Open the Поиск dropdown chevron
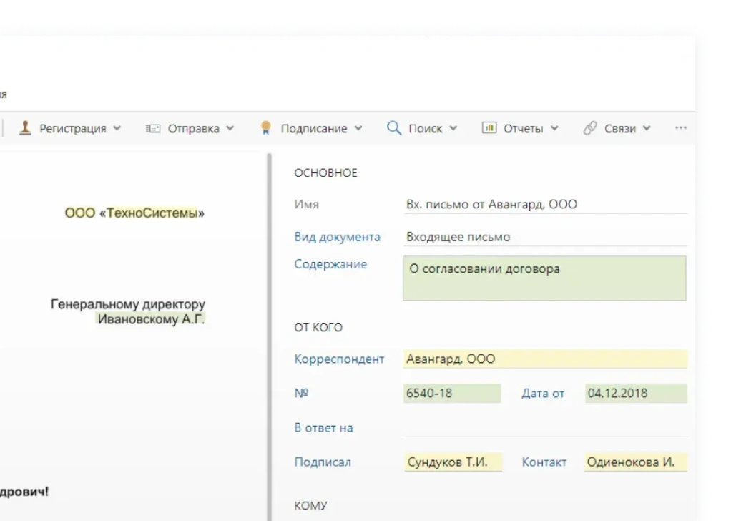731x521 pixels. click(453, 129)
